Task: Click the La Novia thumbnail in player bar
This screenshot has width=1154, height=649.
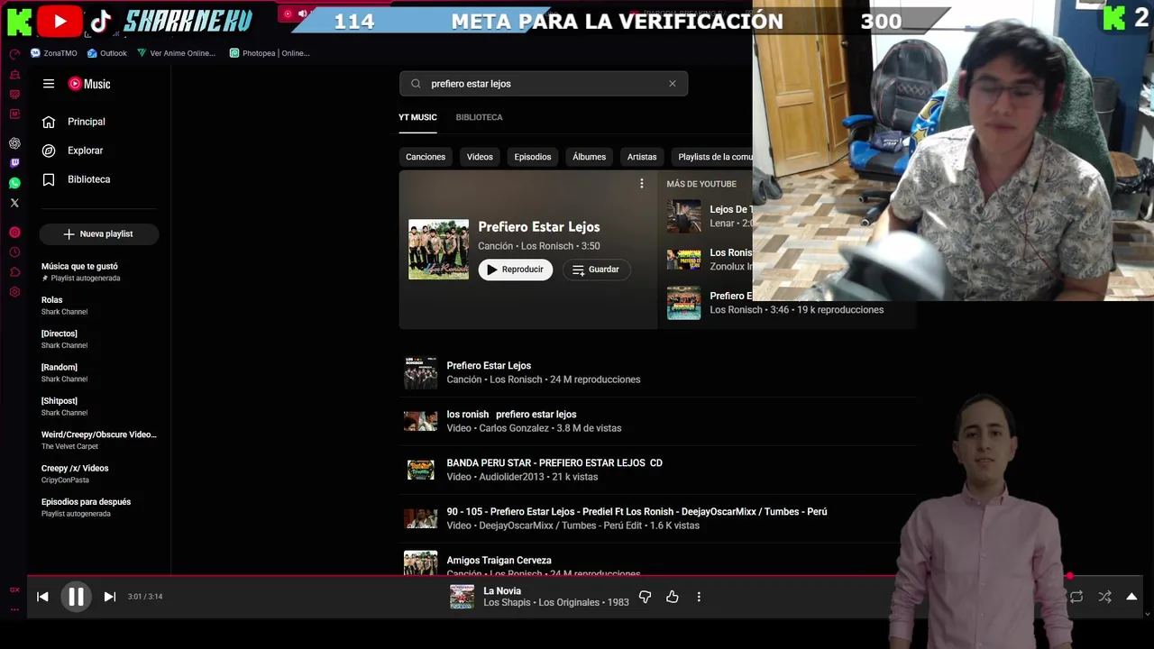Action: coord(462,597)
